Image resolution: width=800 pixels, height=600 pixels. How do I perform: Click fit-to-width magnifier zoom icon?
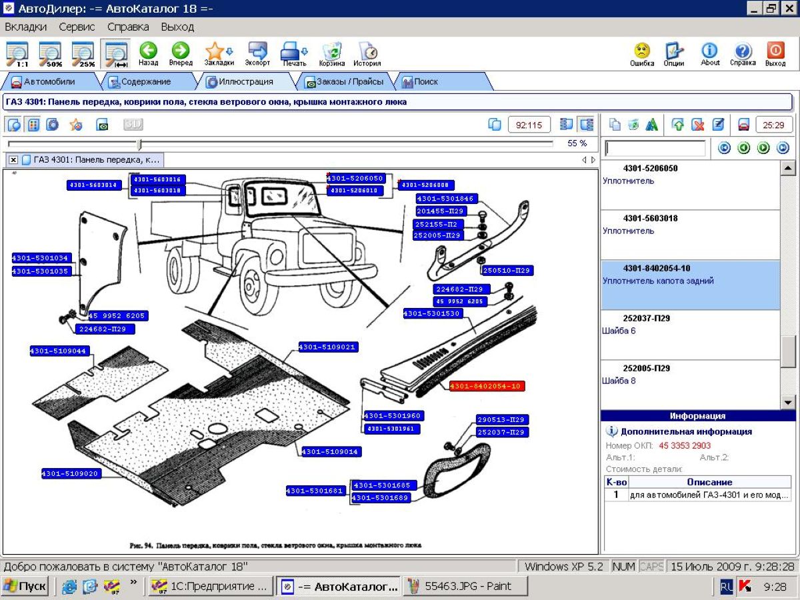[117, 53]
